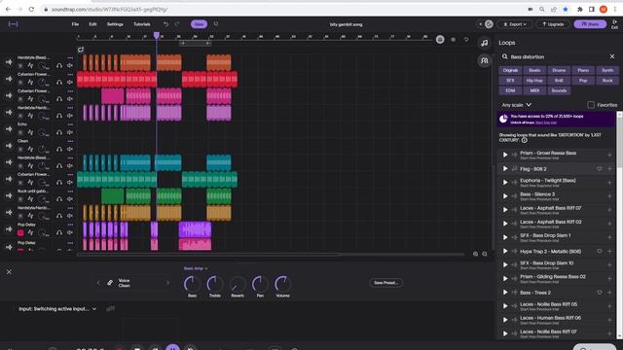This screenshot has height=350, width=623.
Task: Solo the Clean track with headphones
Action: pos(59,149)
